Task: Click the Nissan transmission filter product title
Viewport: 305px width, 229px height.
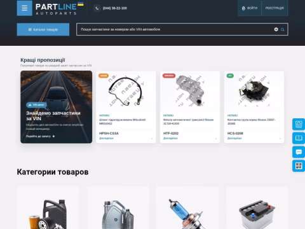Action: [189, 121]
